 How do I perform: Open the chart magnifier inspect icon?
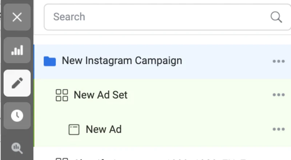tap(17, 148)
